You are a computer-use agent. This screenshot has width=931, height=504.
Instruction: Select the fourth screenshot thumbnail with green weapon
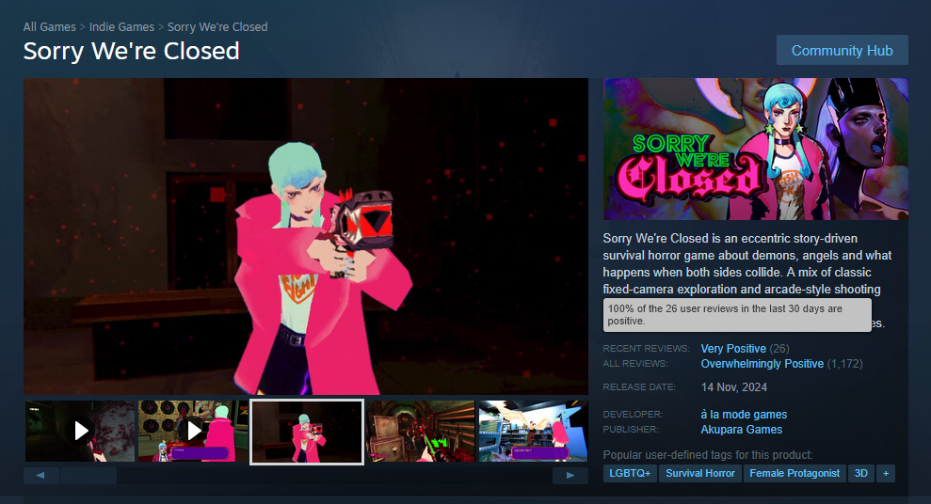[421, 431]
